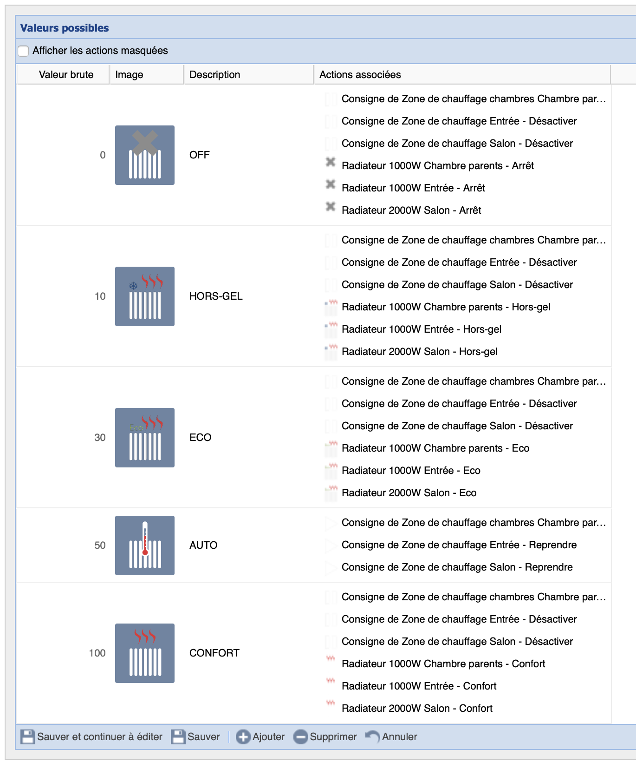The height and width of the screenshot is (775, 636).
Task: Click icon for Radiateur 1000W Chambre parents - Eco
Action: coord(331,448)
